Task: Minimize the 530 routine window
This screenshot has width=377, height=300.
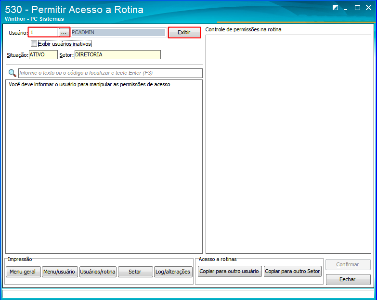Action: 346,8
